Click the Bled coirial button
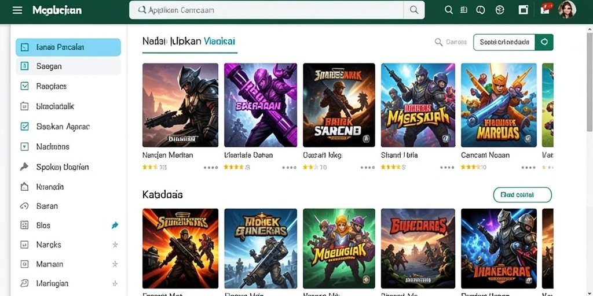593x296 pixels. coord(522,195)
